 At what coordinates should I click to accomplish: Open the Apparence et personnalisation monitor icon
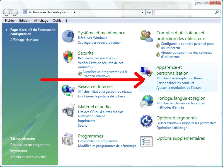pyautogui.click(x=147, y=71)
